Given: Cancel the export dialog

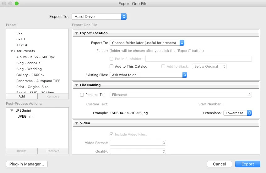Looking at the screenshot, I should 219,164.
